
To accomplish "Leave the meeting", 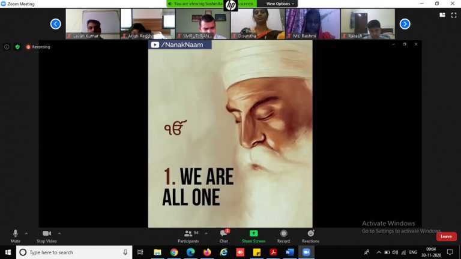I will [x=446, y=236].
